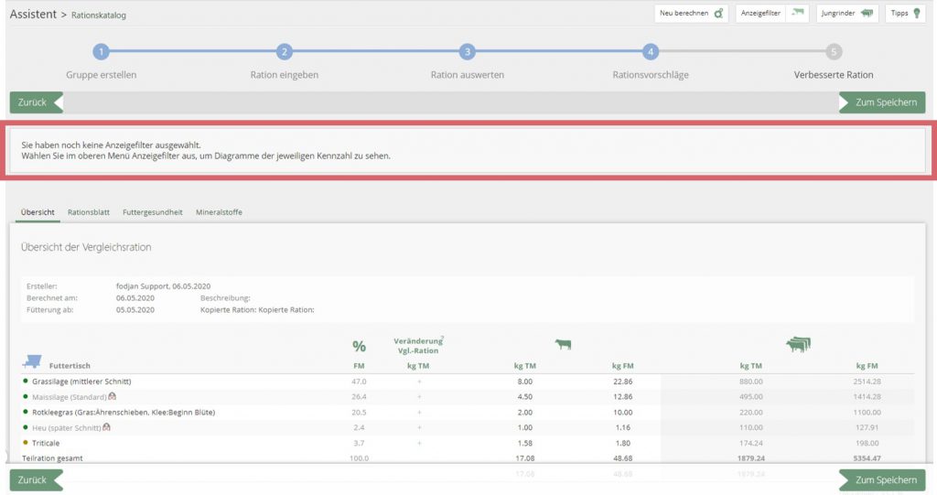Viewport: 937px width, 495px height.
Task: Click the yellow dot before Triticale
Action: (25, 443)
